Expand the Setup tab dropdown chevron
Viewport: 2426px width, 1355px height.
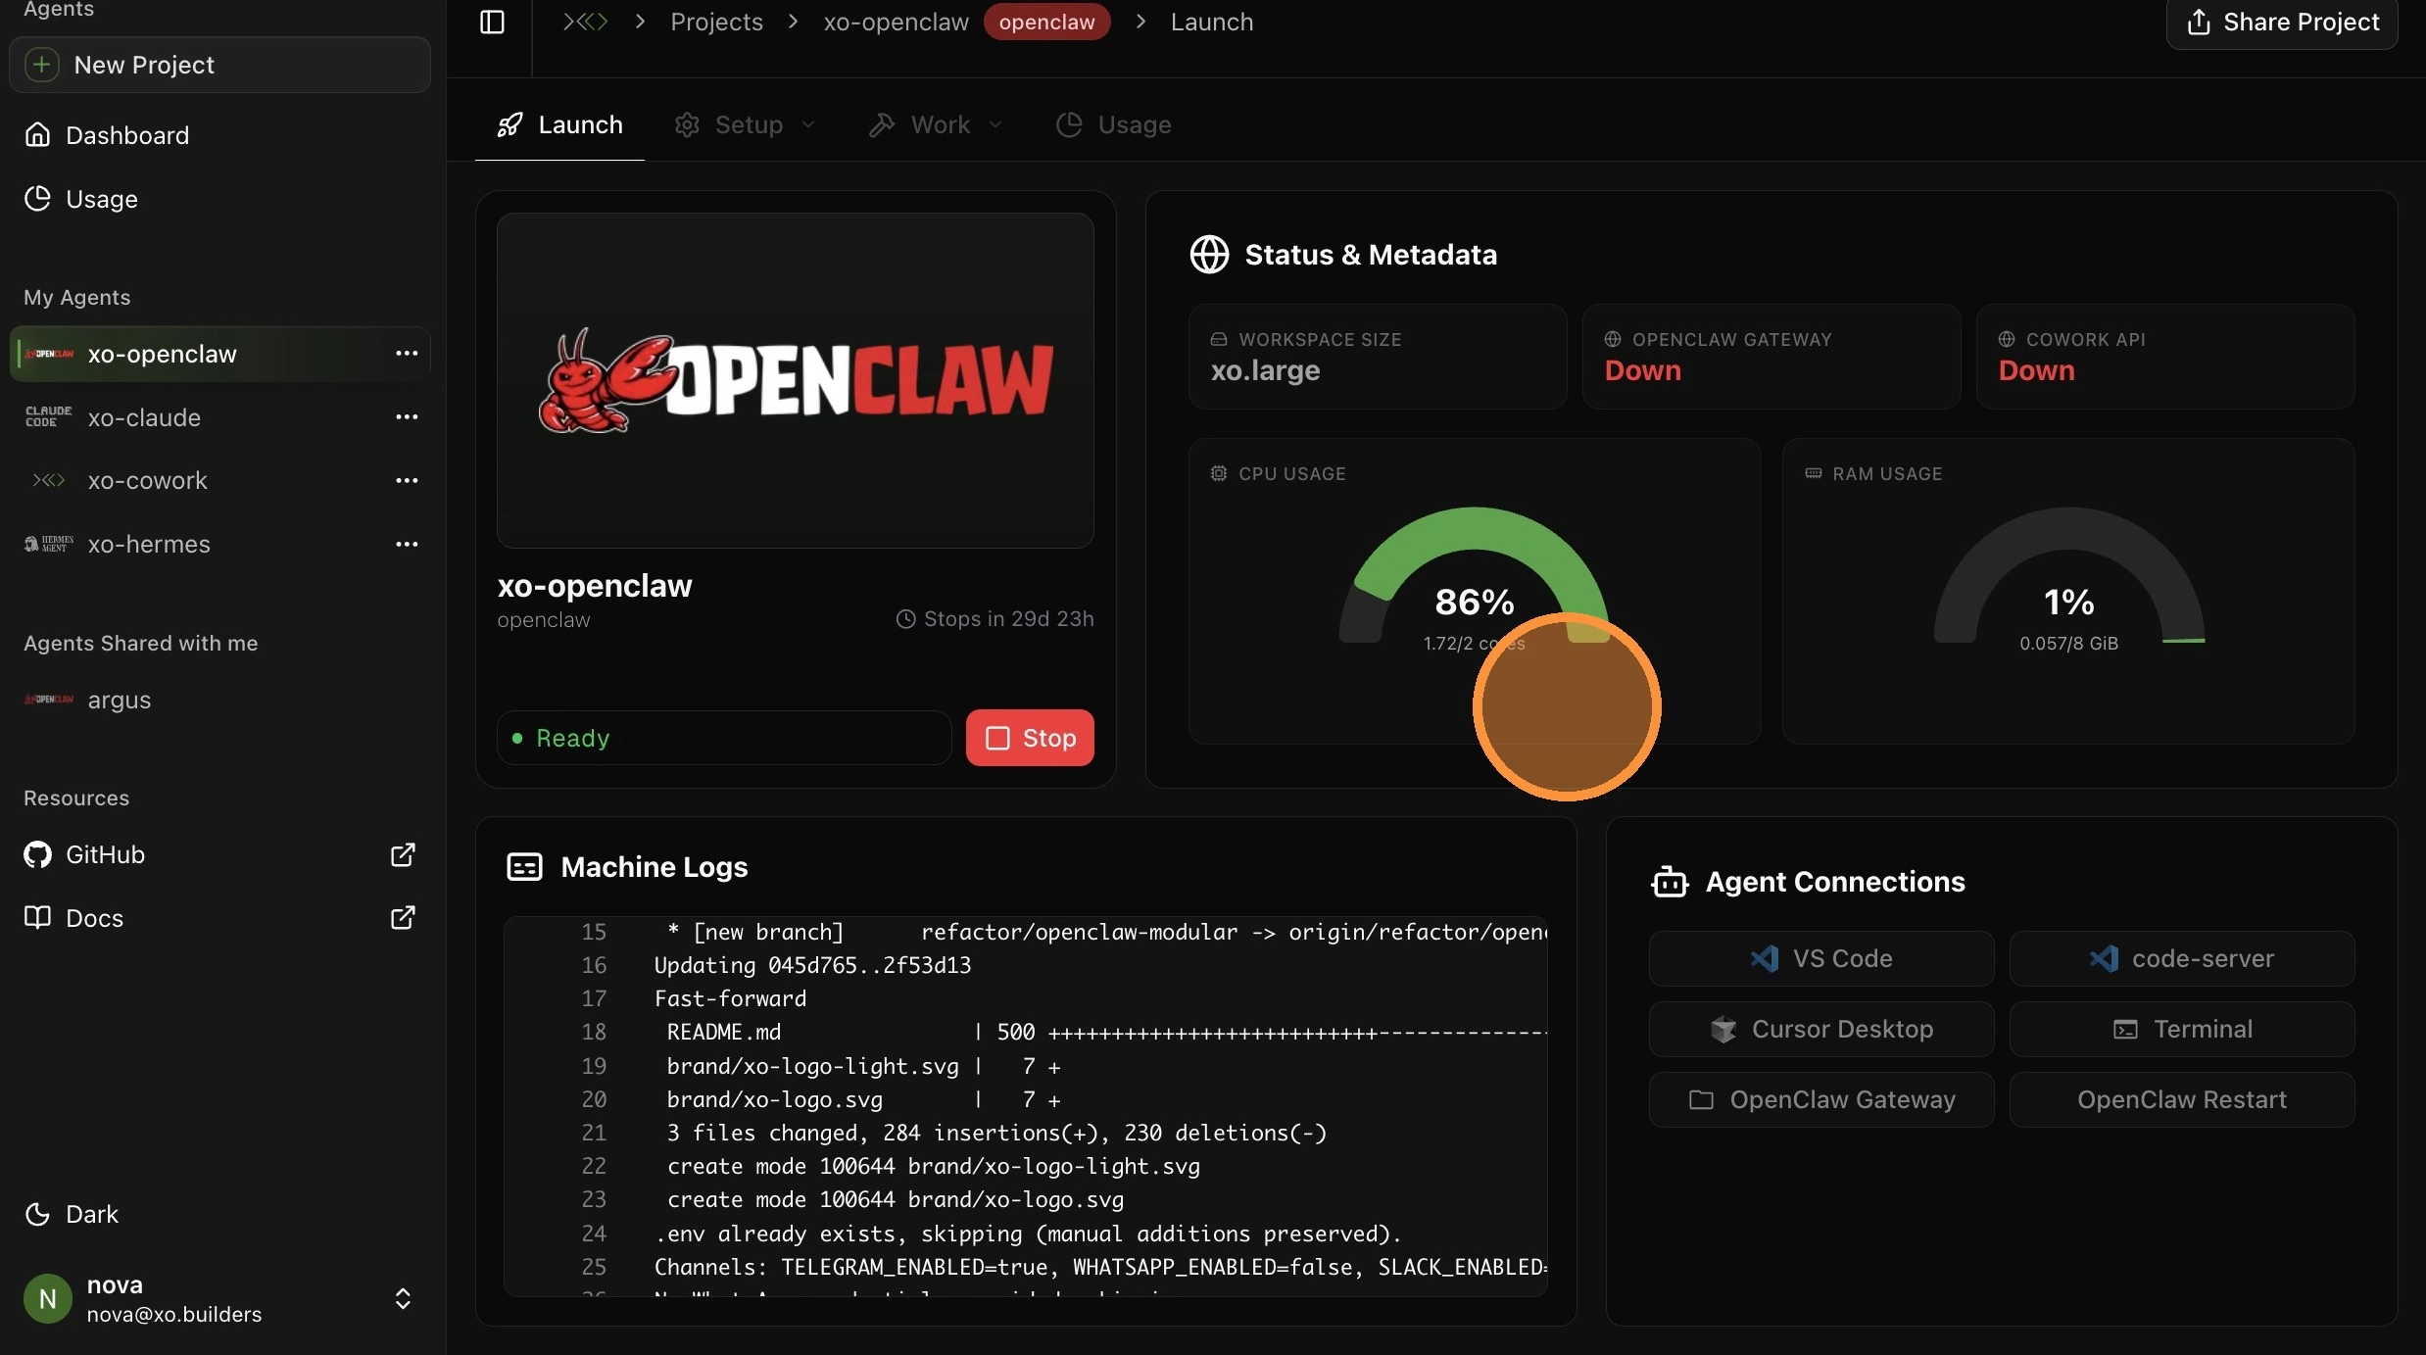click(x=808, y=124)
